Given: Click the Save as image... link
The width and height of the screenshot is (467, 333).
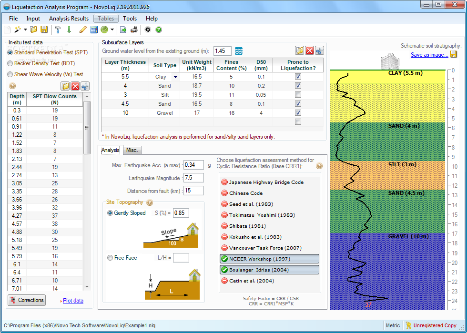Looking at the screenshot, I should 429,54.
